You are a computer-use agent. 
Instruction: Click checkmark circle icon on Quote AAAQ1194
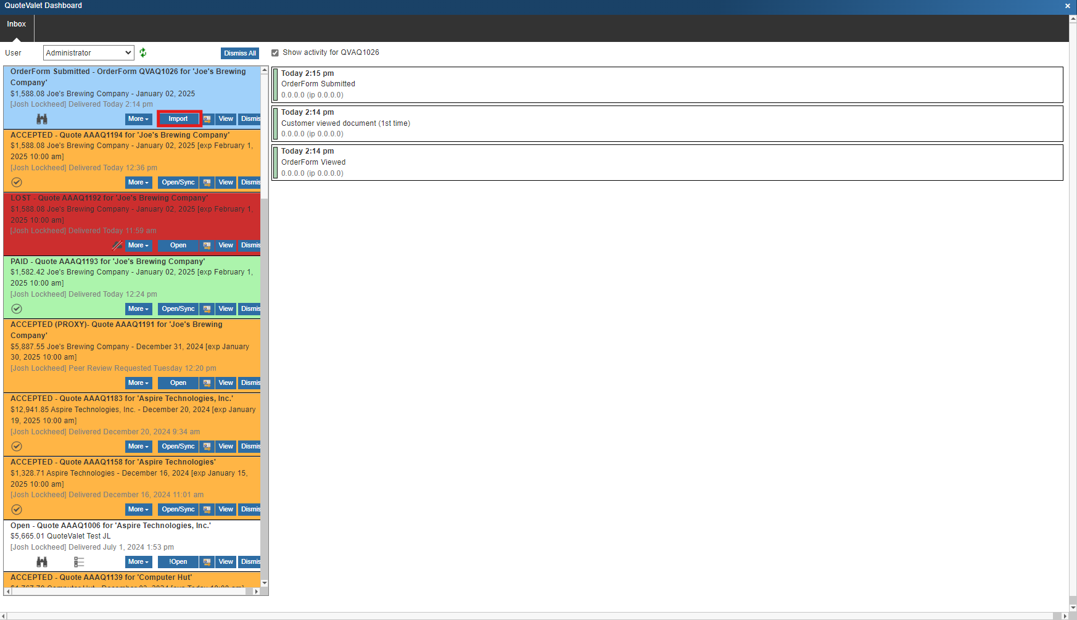coord(17,183)
